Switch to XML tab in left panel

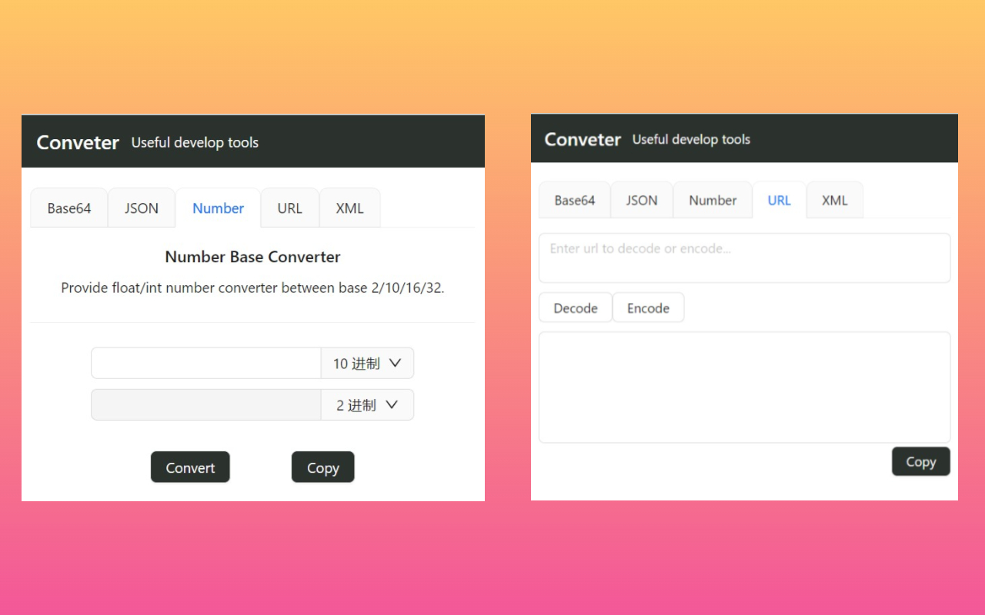point(350,208)
